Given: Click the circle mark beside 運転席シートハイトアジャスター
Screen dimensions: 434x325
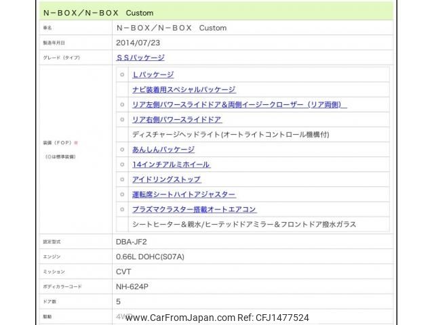Looking at the screenshot, I should point(122,194).
